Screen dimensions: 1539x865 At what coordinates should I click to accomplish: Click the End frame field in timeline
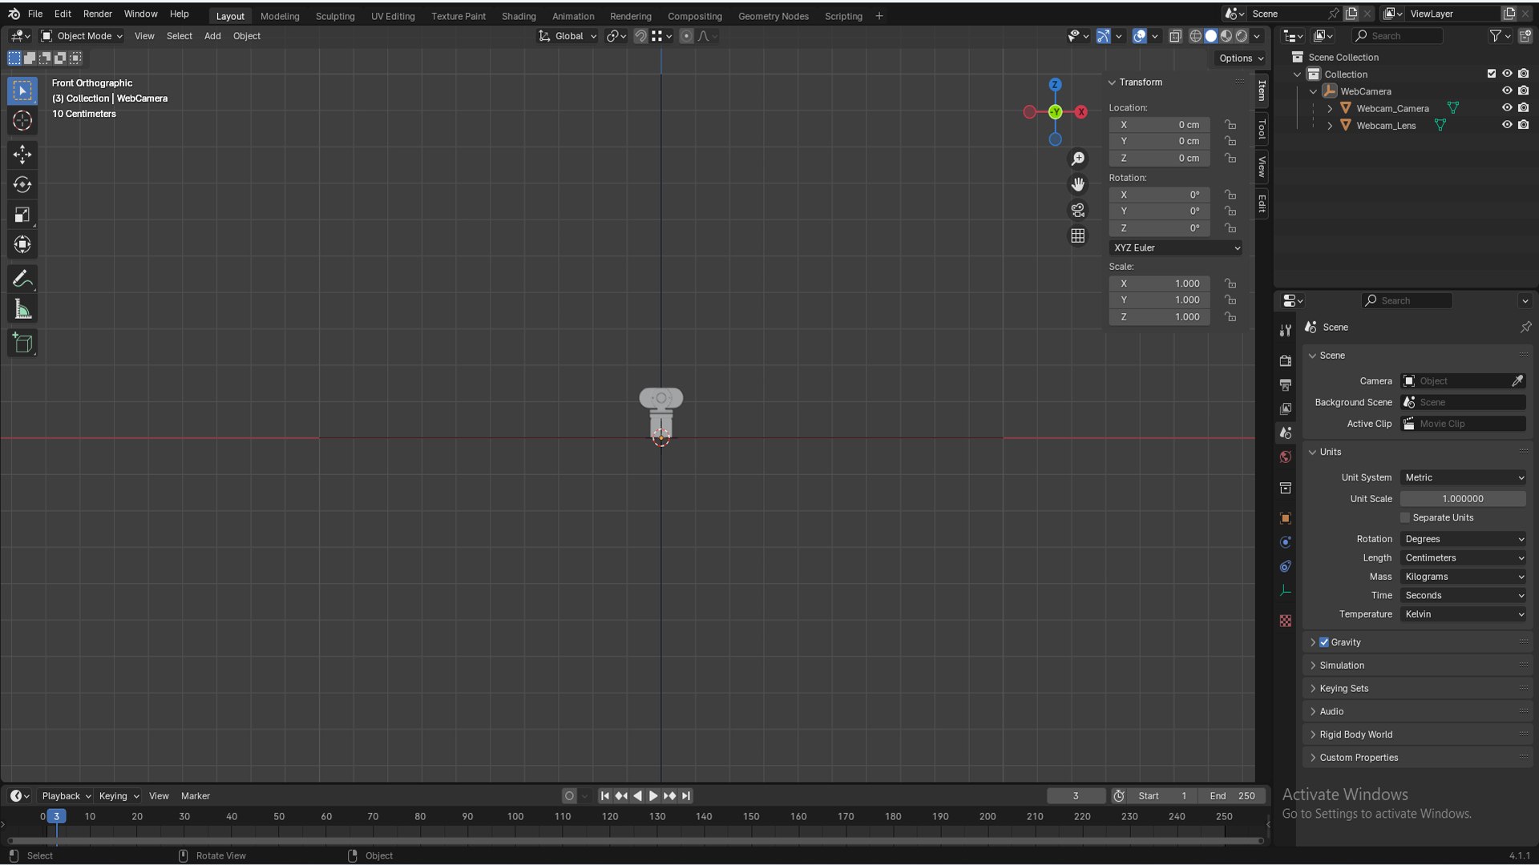click(x=1233, y=796)
